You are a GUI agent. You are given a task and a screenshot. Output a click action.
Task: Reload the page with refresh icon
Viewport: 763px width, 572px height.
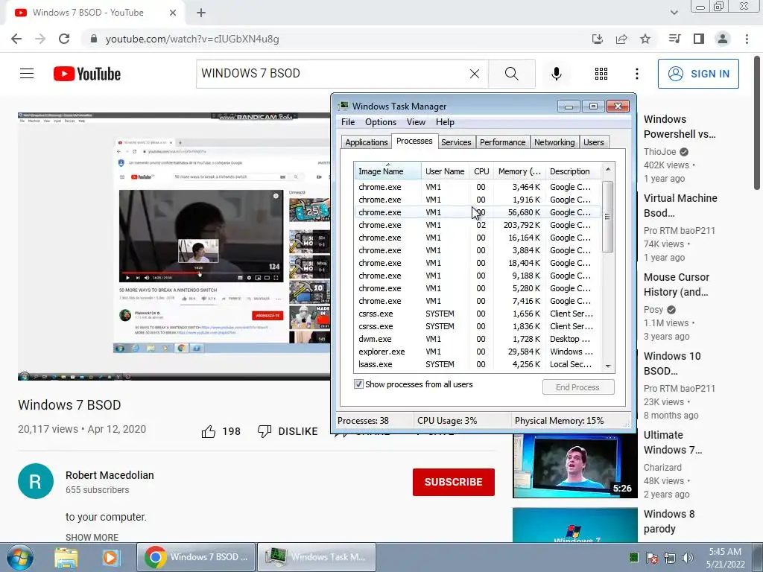click(x=64, y=39)
